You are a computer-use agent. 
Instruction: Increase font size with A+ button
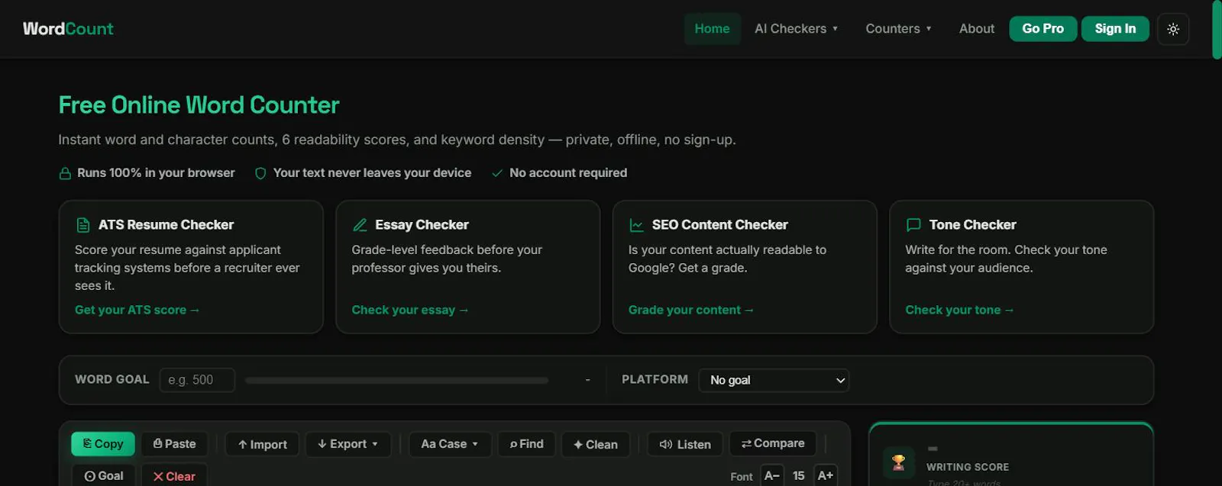click(x=826, y=475)
